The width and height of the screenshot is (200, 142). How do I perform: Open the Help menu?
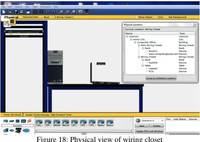point(56,7)
